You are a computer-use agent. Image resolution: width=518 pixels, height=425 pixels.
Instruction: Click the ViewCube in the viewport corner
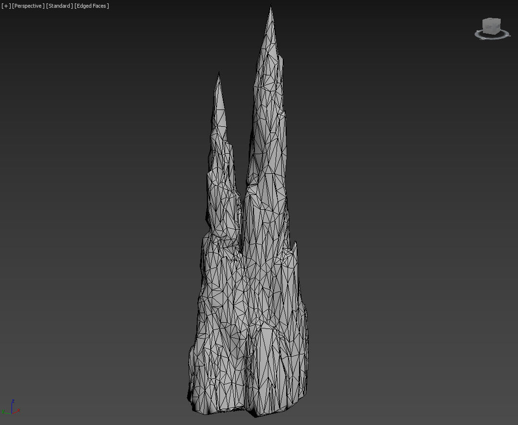tap(492, 26)
